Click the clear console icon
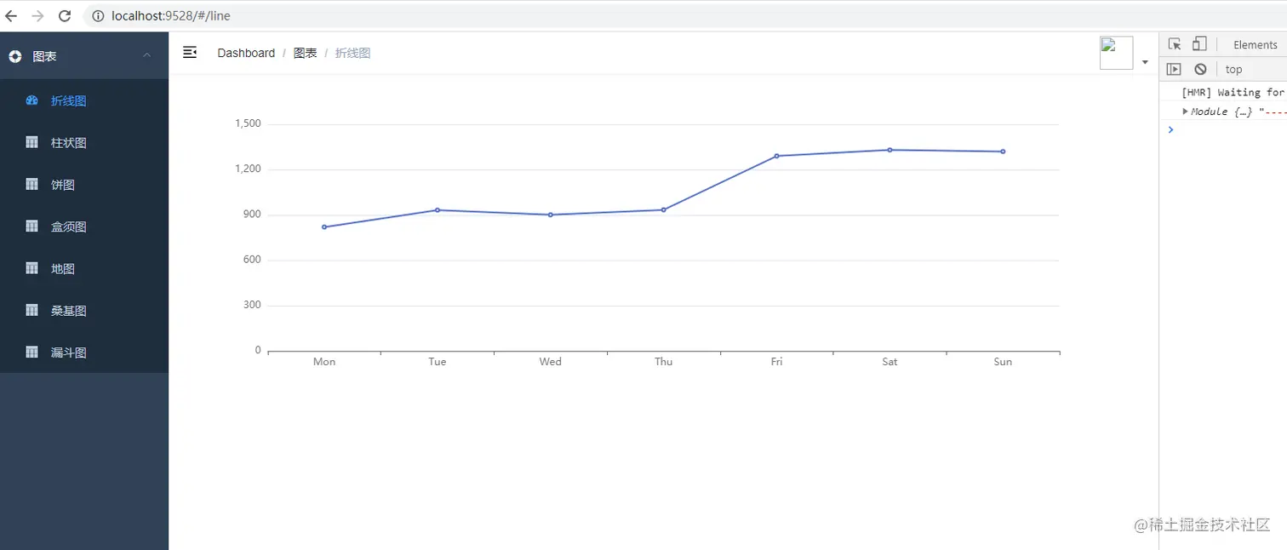The width and height of the screenshot is (1287, 550). click(x=1200, y=69)
